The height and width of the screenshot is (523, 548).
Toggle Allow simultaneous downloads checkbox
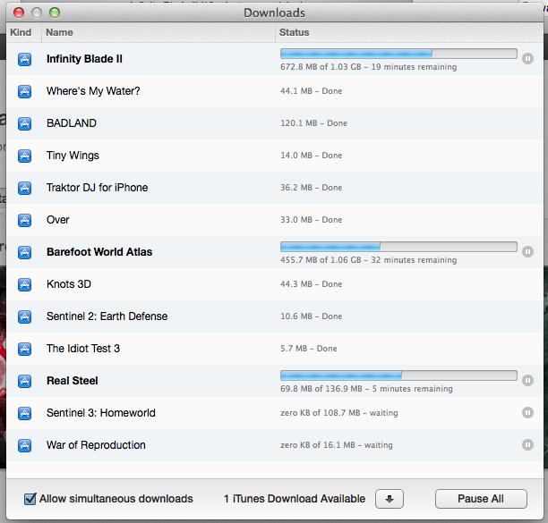(x=30, y=499)
